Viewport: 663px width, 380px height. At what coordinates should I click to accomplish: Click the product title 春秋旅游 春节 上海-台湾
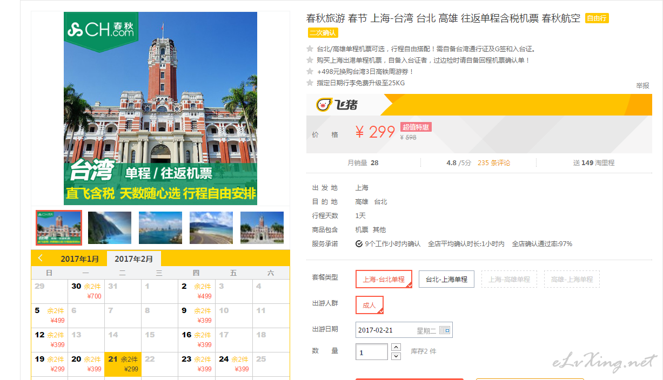pyautogui.click(x=443, y=18)
